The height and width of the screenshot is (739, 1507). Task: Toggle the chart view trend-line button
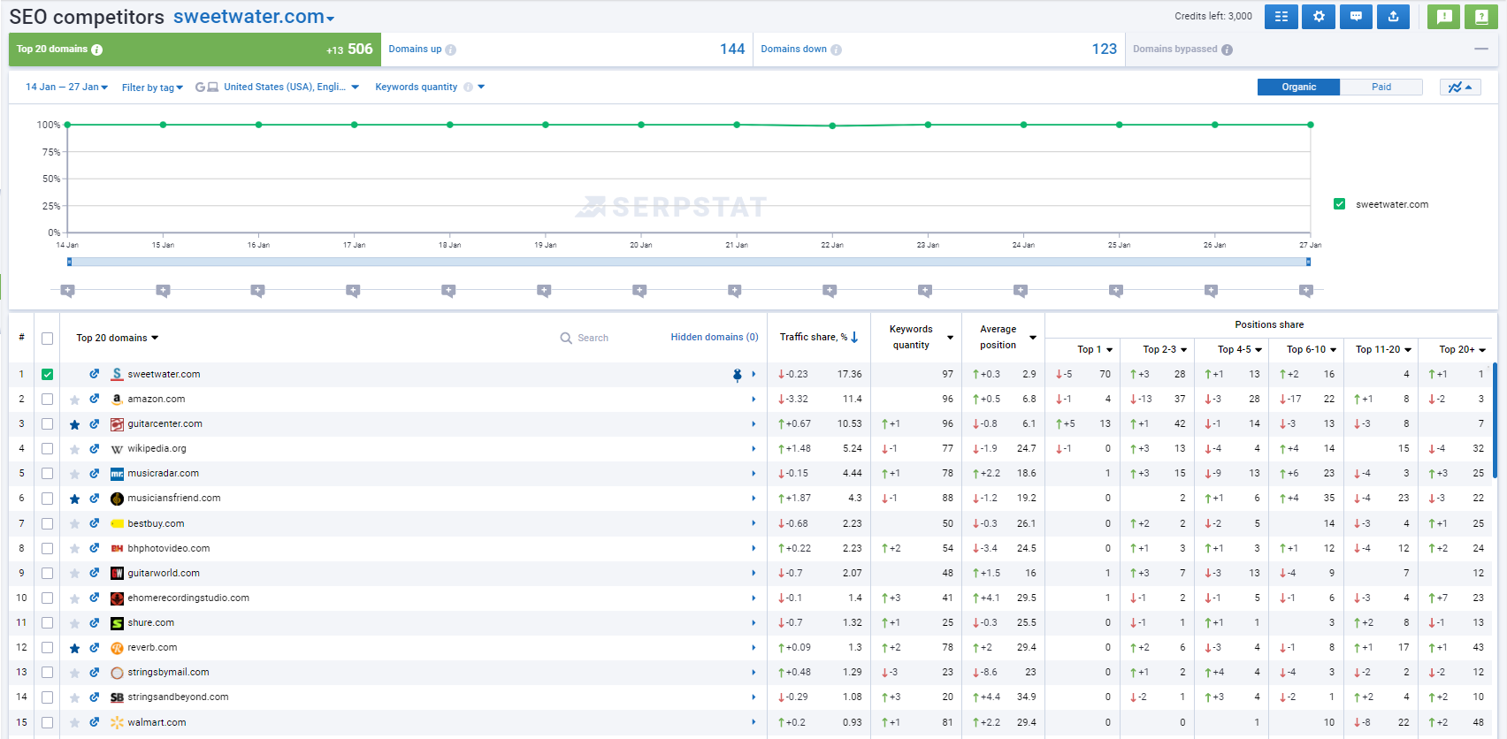1460,87
